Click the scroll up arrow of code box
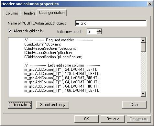Viewport: 154px width, 126px height. tap(143, 40)
